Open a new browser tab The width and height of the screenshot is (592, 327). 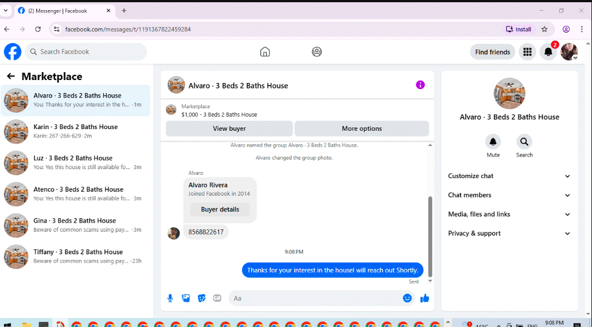124,11
